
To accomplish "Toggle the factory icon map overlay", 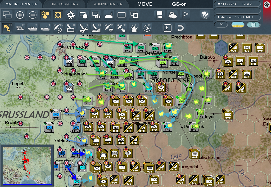I will (x=109, y=15).
